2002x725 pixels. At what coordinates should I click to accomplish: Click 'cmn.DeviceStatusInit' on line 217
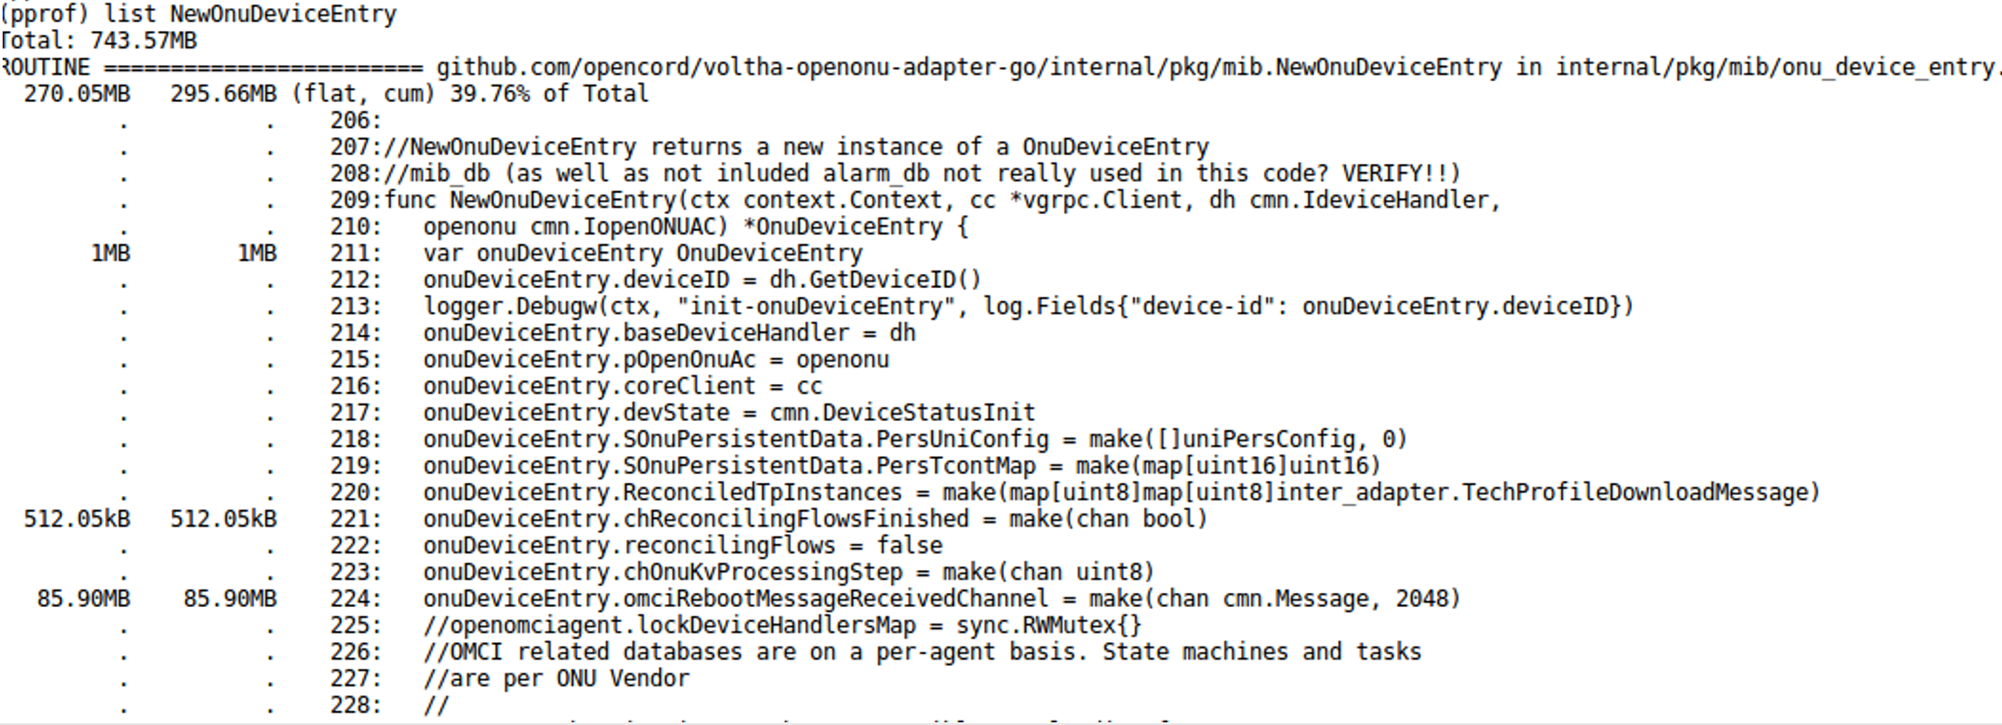point(902,413)
